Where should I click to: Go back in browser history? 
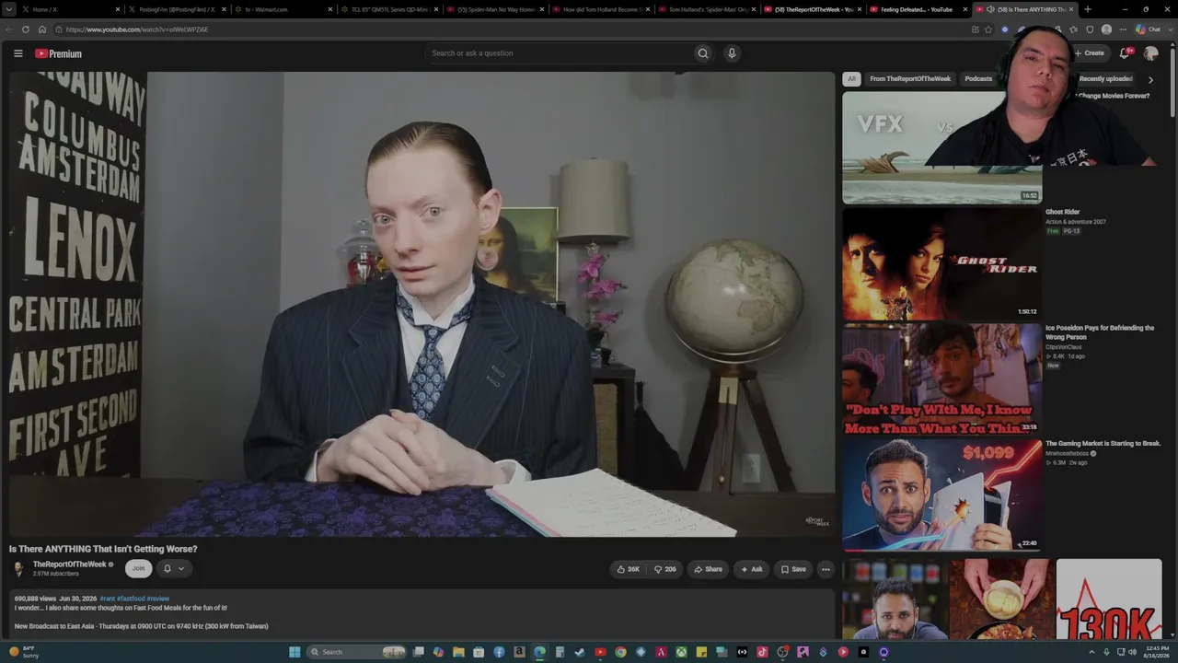click(x=9, y=29)
